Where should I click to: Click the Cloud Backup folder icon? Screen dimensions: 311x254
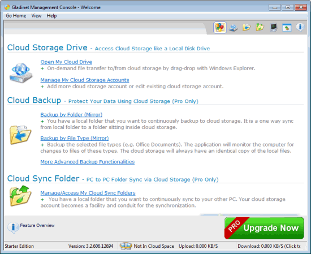click(20, 135)
